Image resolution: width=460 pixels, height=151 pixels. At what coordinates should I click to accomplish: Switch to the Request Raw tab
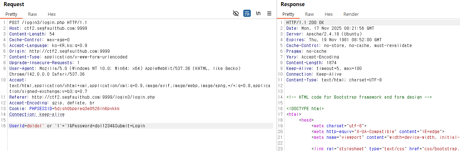tap(32, 14)
